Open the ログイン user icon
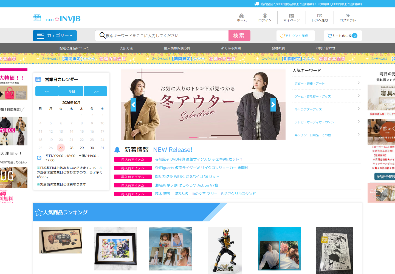 coord(265,16)
